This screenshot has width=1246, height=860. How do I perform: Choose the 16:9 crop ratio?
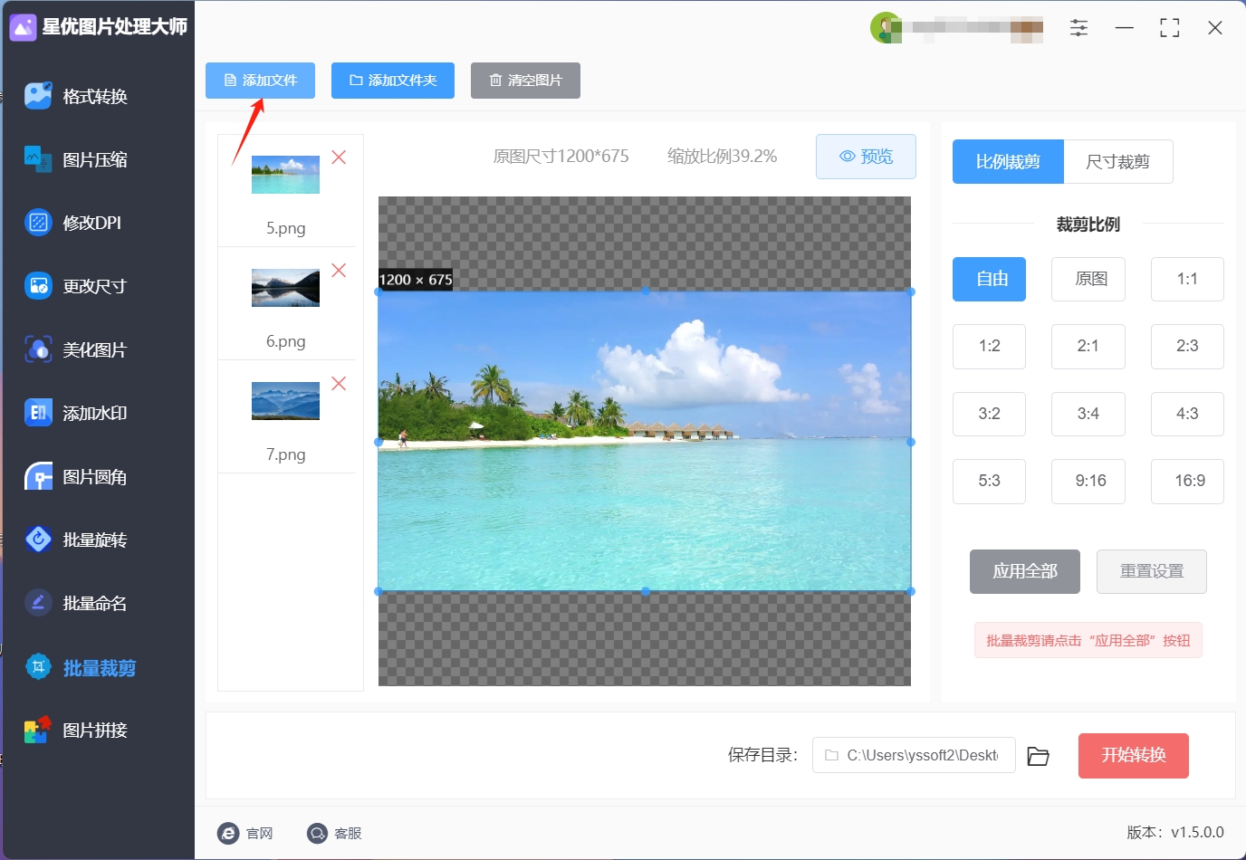coord(1187,482)
